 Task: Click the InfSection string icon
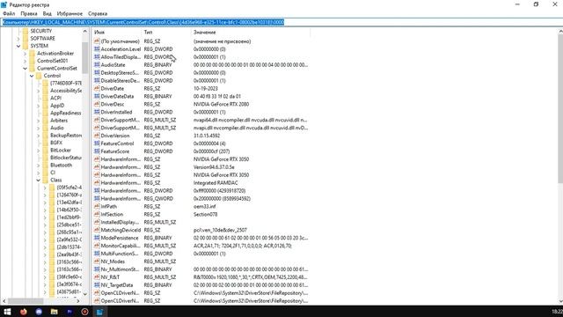tap(97, 214)
